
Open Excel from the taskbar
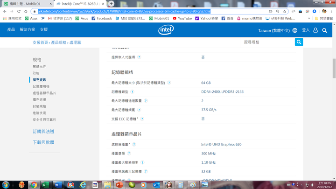(x=45, y=185)
